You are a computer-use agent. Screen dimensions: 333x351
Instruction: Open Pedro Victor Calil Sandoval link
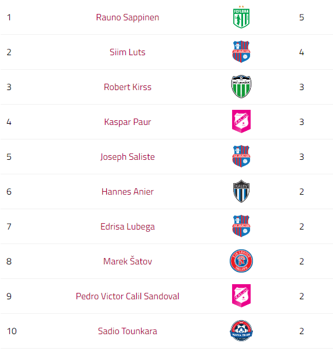pos(128,296)
